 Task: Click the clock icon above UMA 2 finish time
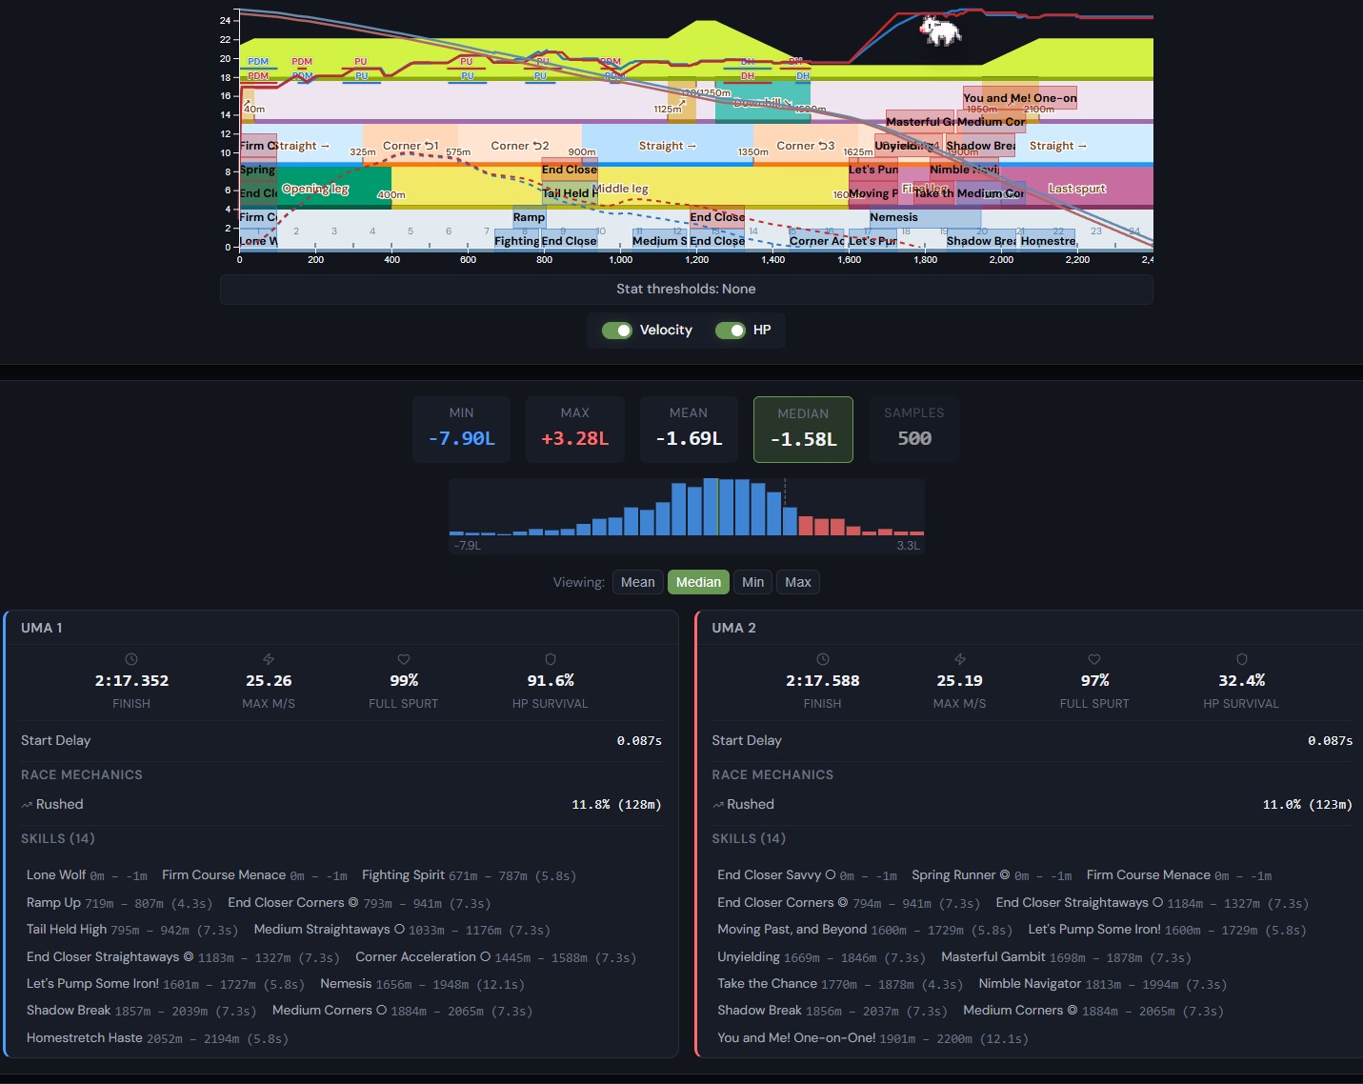point(823,659)
